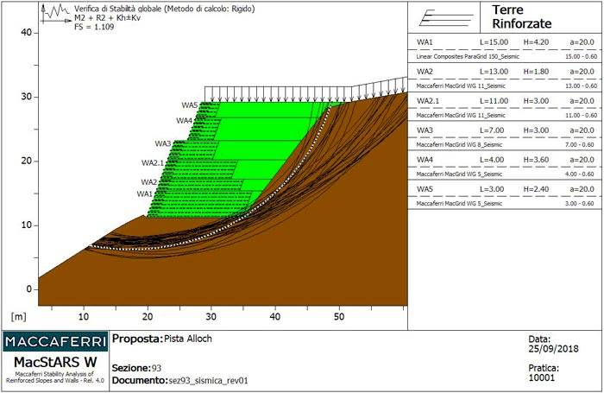The height and width of the screenshot is (393, 604).
Task: Click the 'M2 + R2 + Kh±Kv' combination text
Action: [107, 18]
